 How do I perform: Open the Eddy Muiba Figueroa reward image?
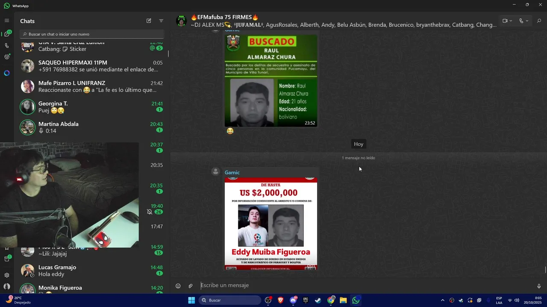[x=271, y=223]
